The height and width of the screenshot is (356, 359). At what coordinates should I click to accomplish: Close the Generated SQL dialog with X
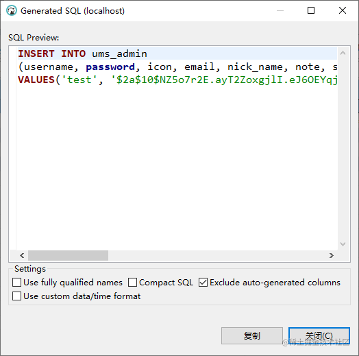pos(343,10)
